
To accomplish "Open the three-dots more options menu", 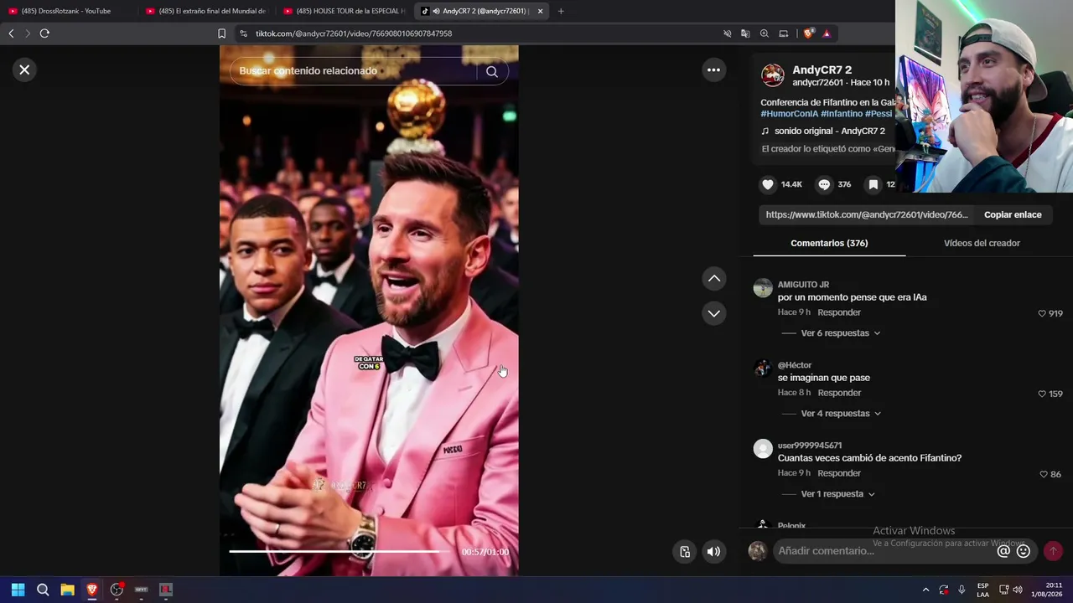I will 713,70.
